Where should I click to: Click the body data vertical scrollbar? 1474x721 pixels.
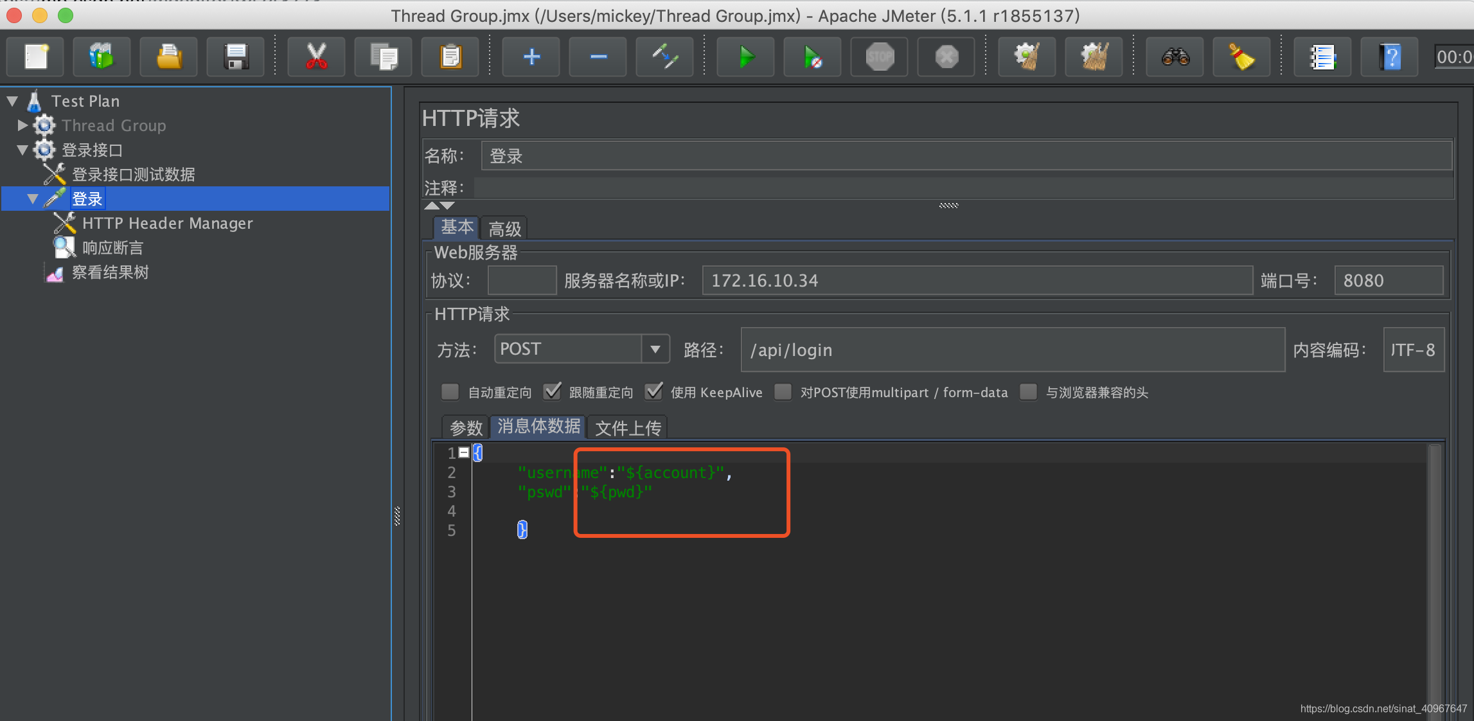[1434, 582]
